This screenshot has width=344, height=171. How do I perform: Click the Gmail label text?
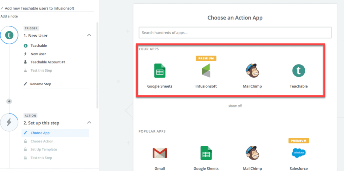tap(160, 169)
